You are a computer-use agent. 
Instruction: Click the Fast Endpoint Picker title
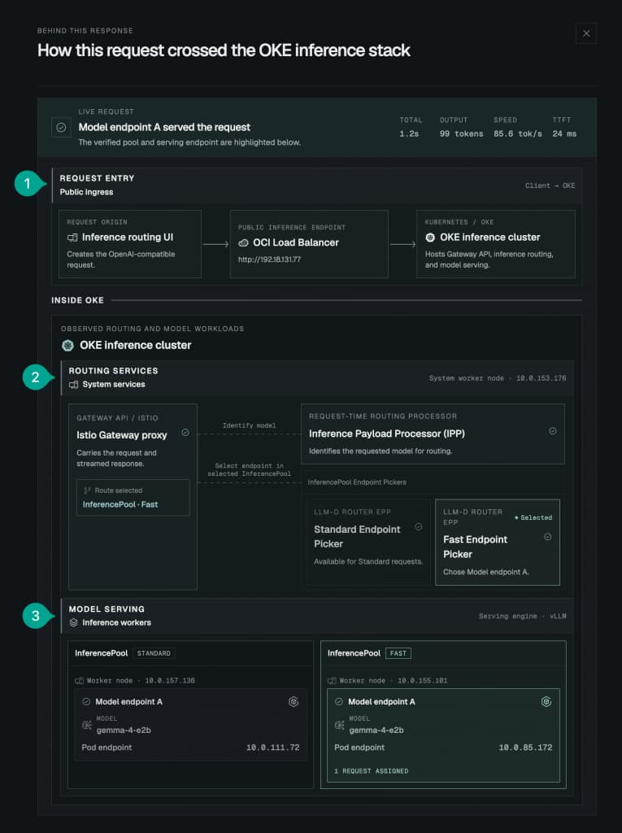click(475, 547)
